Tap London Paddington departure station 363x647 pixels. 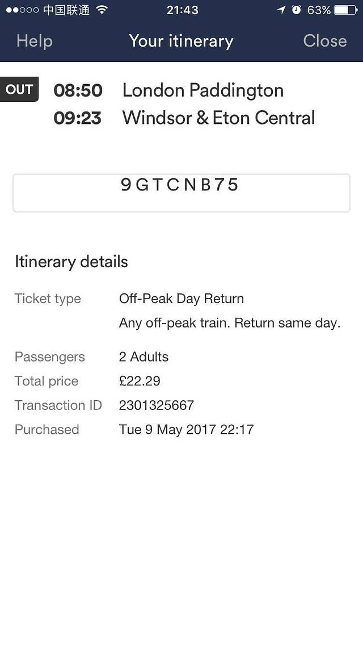click(203, 90)
